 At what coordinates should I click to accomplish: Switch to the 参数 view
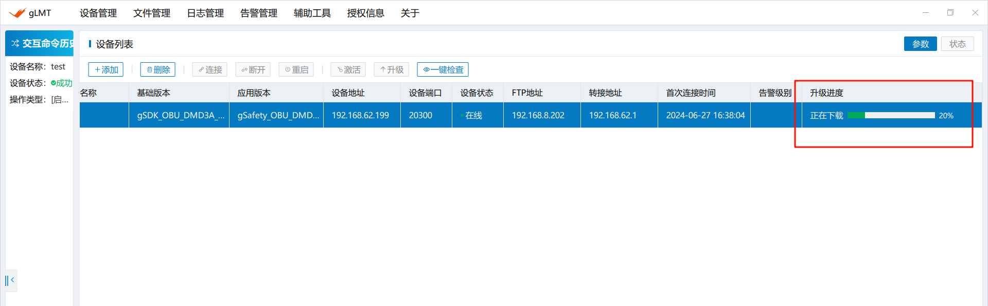(920, 44)
